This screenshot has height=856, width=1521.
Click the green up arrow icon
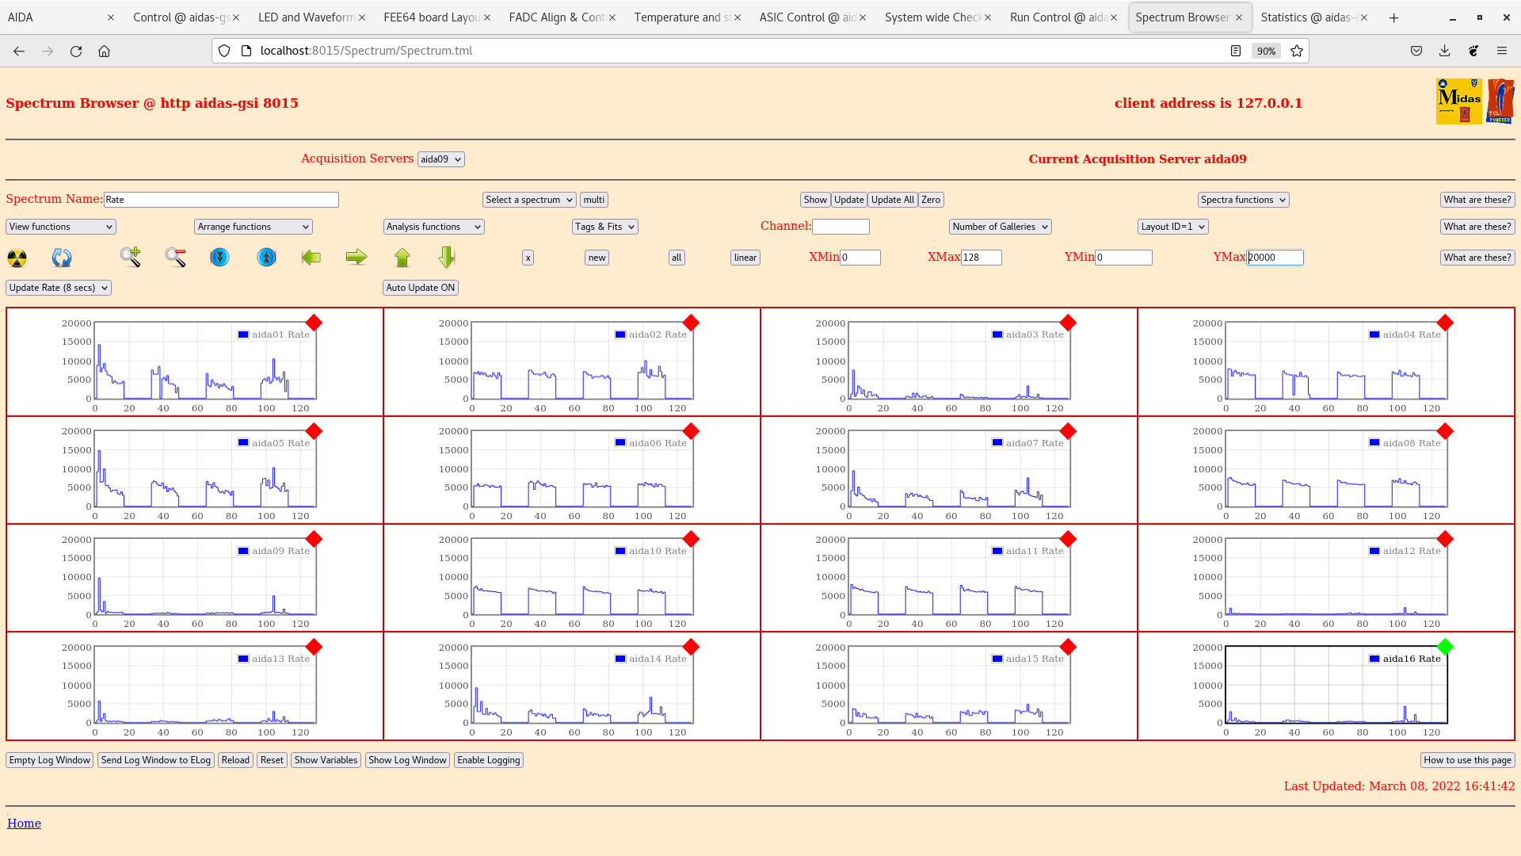coord(402,257)
